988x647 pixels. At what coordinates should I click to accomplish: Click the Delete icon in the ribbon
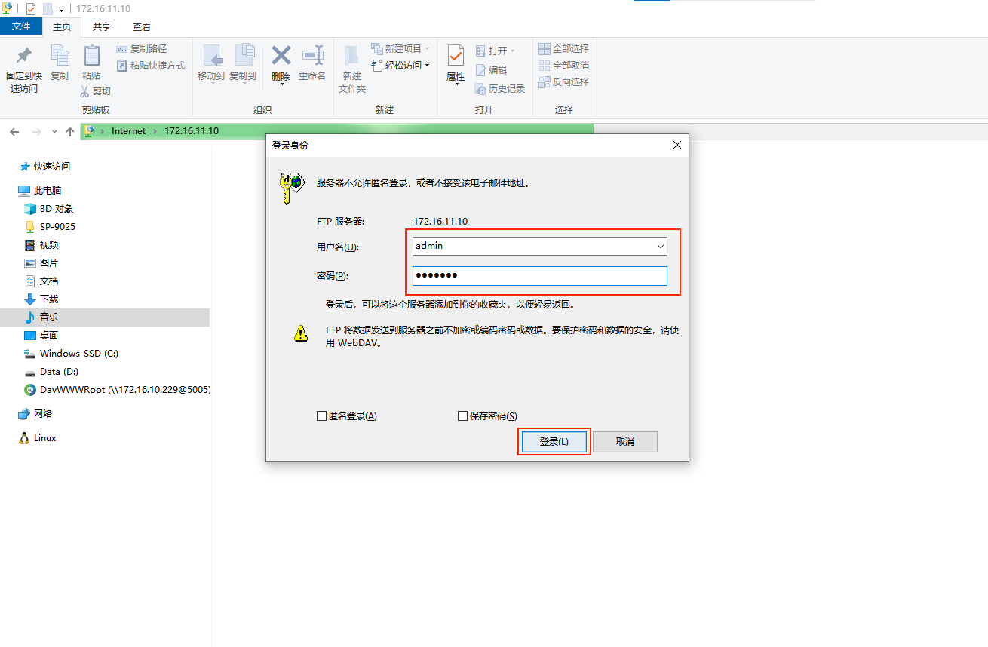281,57
